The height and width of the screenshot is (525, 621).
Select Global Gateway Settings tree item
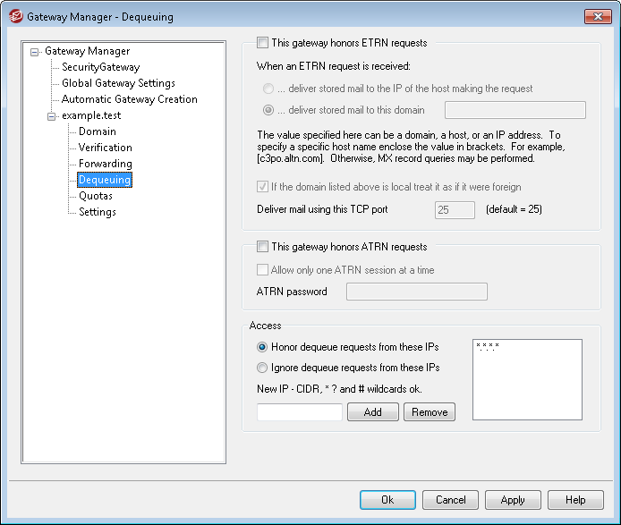click(118, 83)
